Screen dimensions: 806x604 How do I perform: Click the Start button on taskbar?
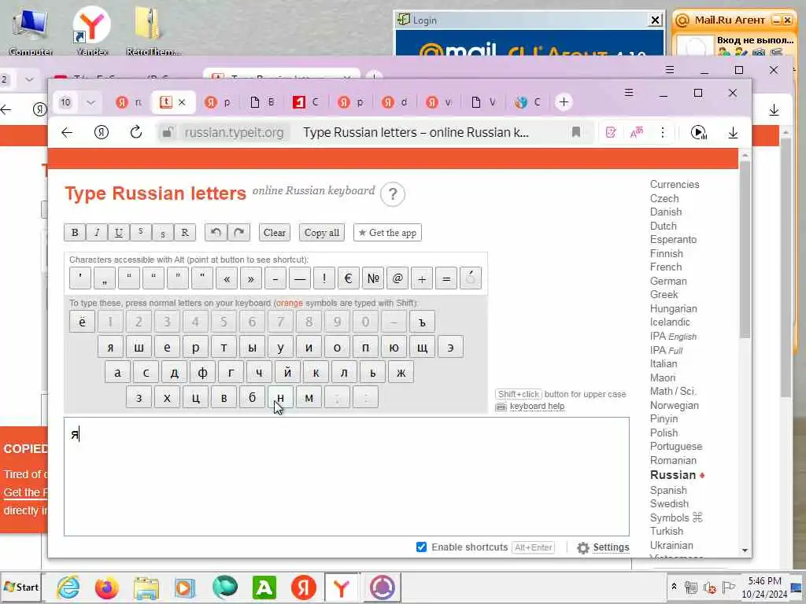(21, 587)
